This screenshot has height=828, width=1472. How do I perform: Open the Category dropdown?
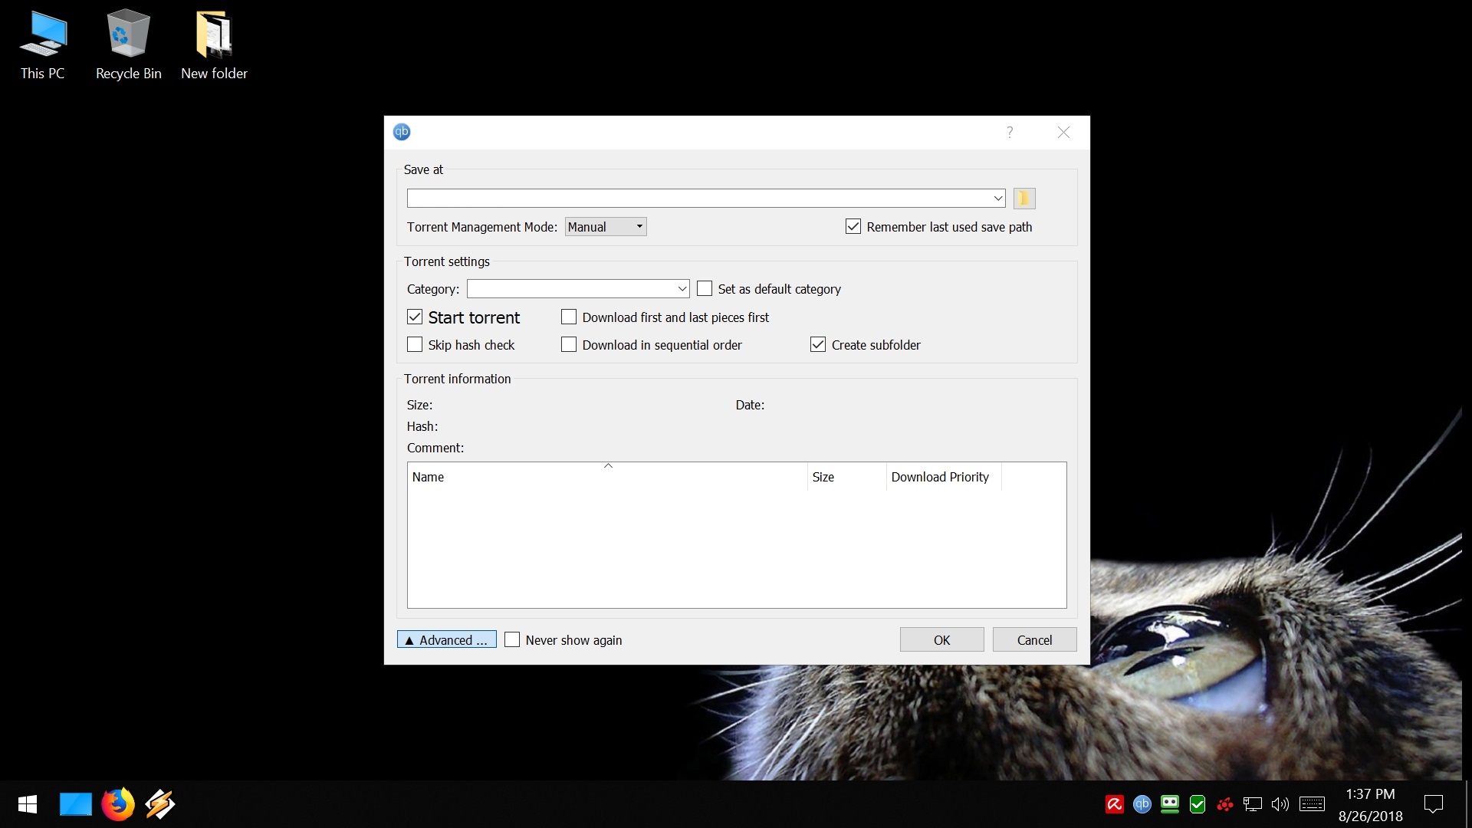(682, 289)
